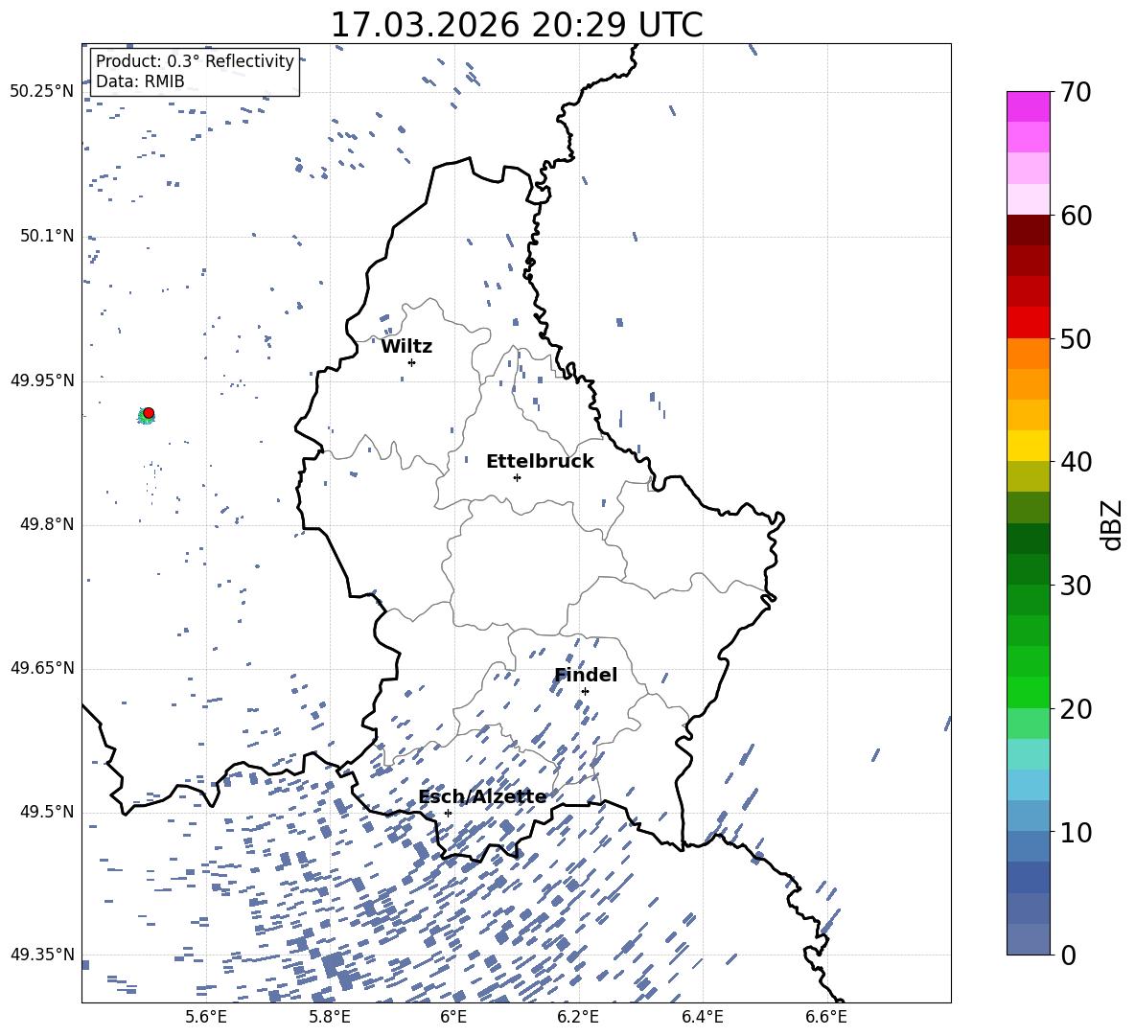Click the 60 value on the colorbar
This screenshot has height=1036, width=1135.
[x=1075, y=216]
